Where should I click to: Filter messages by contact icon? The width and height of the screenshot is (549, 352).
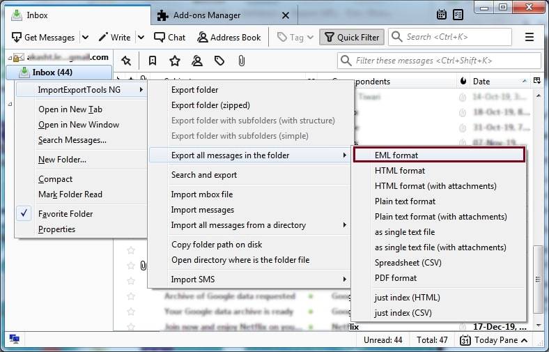point(197,61)
